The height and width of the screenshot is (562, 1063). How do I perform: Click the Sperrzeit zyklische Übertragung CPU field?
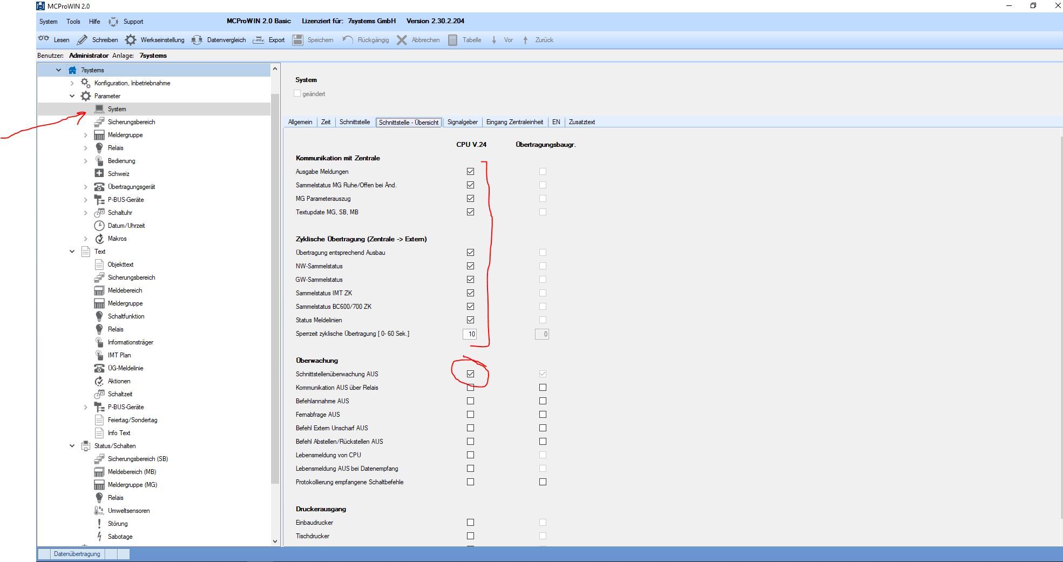pos(470,334)
